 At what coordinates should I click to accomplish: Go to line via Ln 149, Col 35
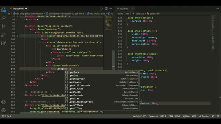(x=140, y=116)
